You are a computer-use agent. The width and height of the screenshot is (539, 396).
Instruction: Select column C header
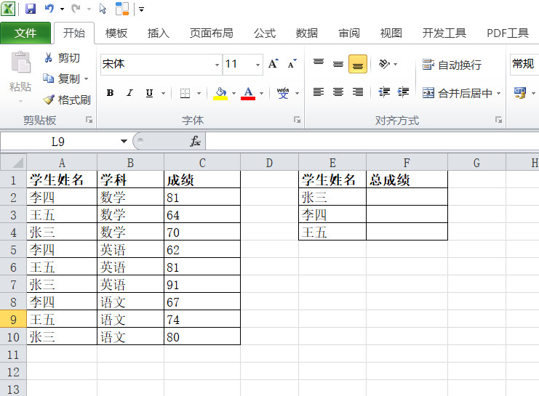point(202,163)
